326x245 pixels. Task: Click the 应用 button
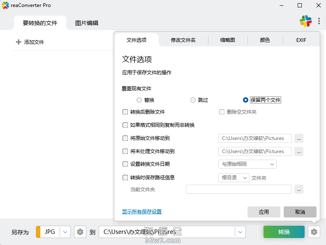[264, 212]
